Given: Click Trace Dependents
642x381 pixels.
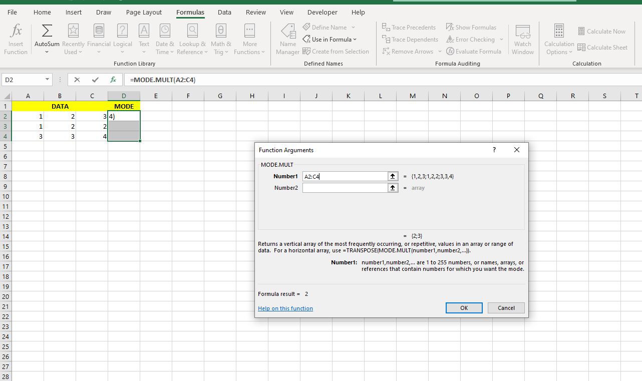Looking at the screenshot, I should click(x=410, y=39).
